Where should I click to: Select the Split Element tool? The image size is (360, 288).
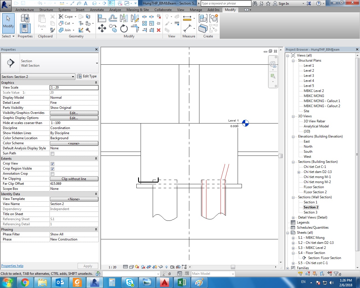pyautogui.click(x=145, y=17)
